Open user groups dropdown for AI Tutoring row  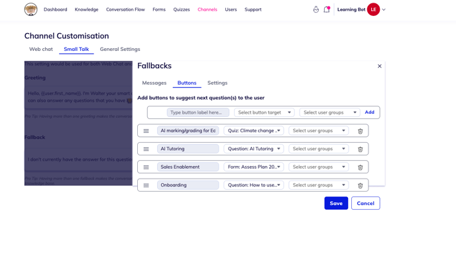tap(319, 149)
